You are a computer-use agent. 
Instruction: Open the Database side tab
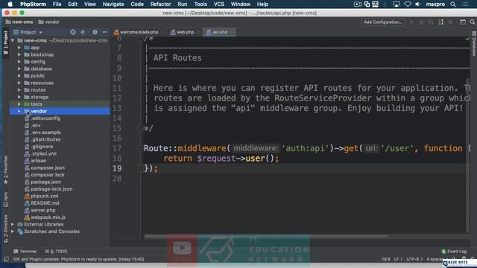click(x=474, y=44)
